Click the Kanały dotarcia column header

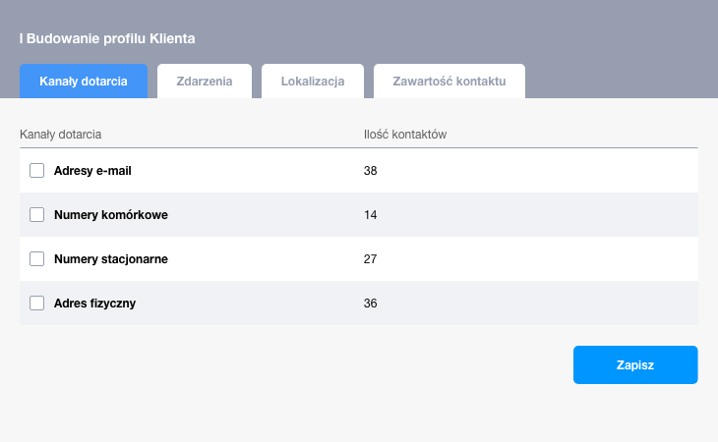pyautogui.click(x=60, y=135)
